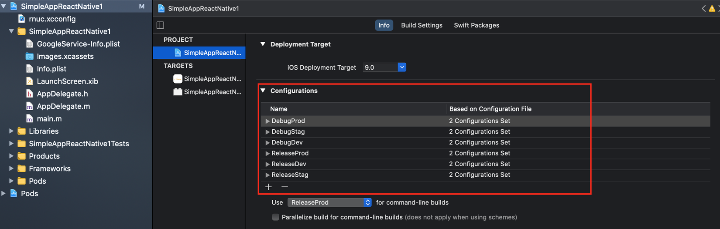Open the iOS Deployment Target dropdown
This screenshot has height=229, width=720.
[402, 67]
